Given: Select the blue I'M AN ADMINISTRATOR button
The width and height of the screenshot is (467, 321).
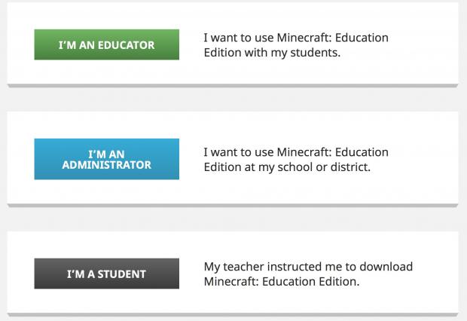Looking at the screenshot, I should [x=106, y=159].
